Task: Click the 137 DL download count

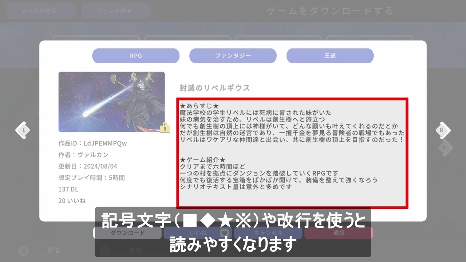Action: [x=68, y=189]
